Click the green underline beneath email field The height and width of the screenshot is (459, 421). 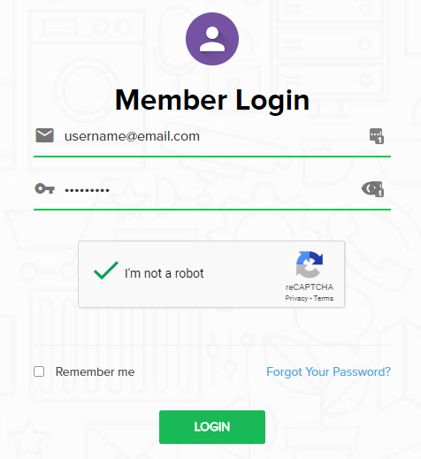(x=212, y=157)
